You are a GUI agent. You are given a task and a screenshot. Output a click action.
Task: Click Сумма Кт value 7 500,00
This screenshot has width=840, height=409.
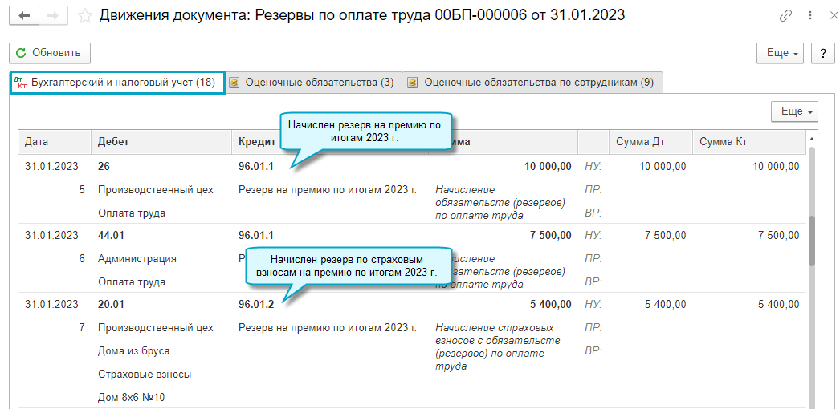tap(779, 235)
